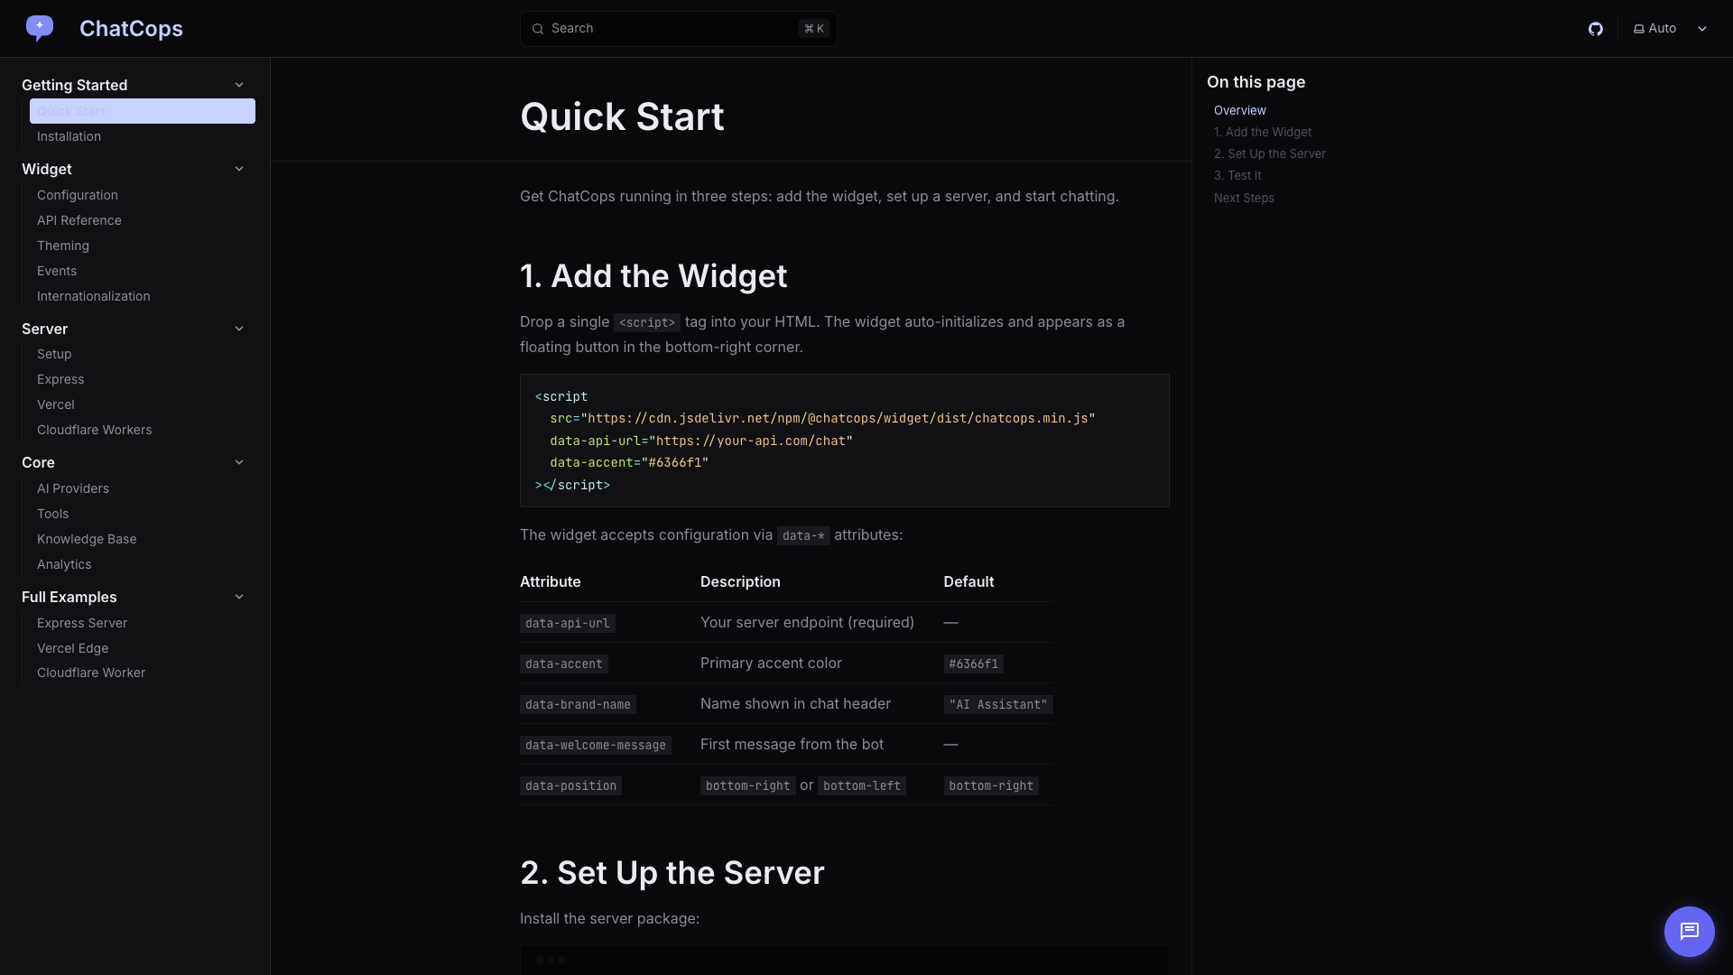Collapse the Server sidebar section
1733x975 pixels.
(239, 329)
